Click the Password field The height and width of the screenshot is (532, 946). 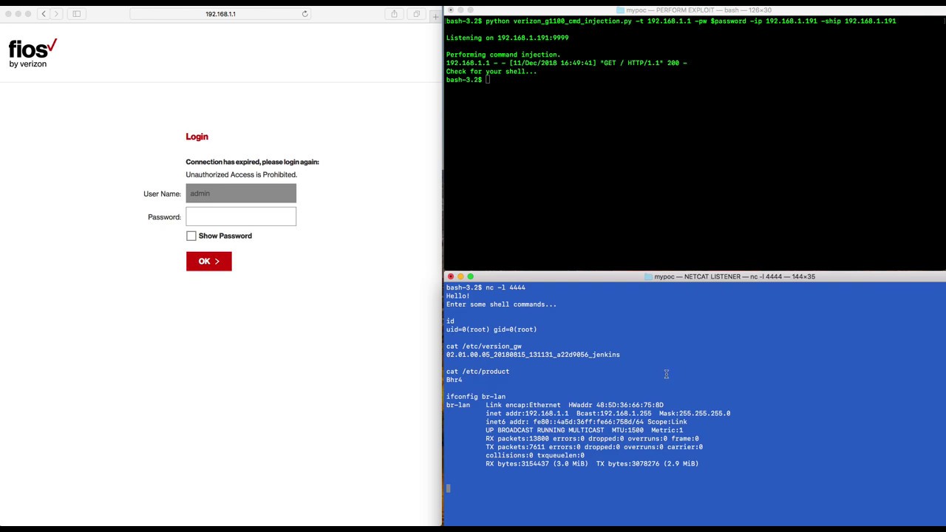pos(241,216)
